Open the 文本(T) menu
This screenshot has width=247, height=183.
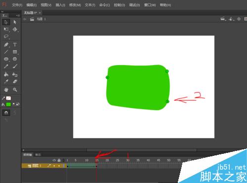[90, 5]
